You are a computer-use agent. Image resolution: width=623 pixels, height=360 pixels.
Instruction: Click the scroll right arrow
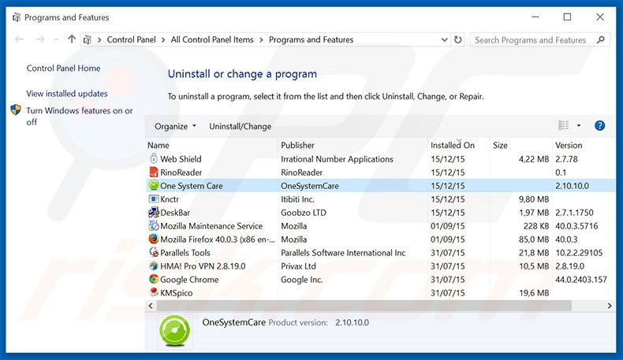coord(610,306)
